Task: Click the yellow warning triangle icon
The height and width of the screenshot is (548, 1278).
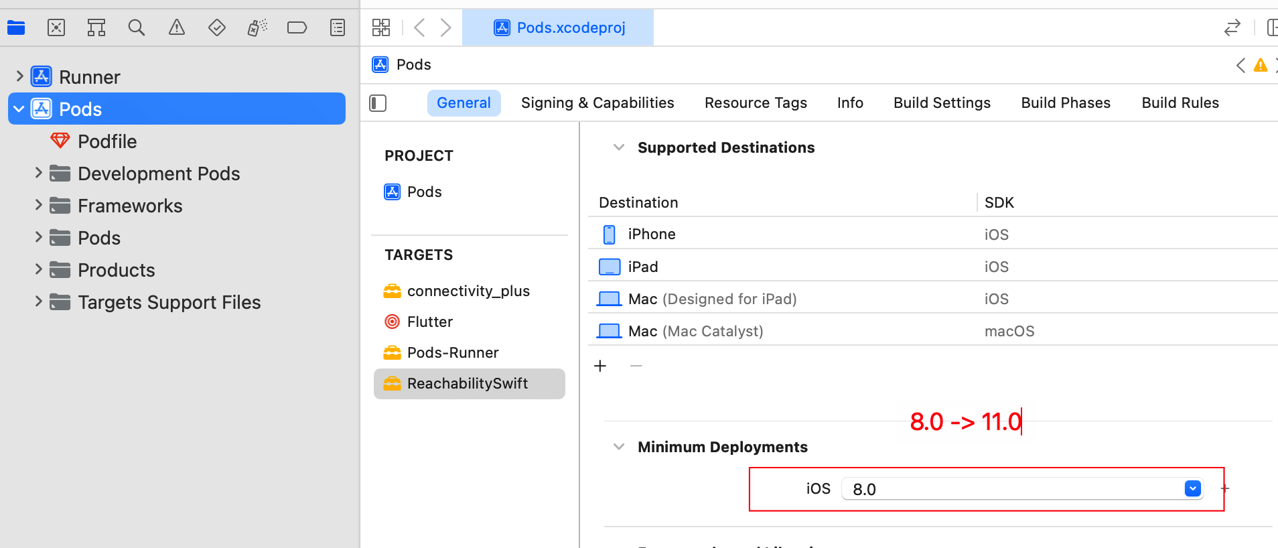Action: [1261, 65]
